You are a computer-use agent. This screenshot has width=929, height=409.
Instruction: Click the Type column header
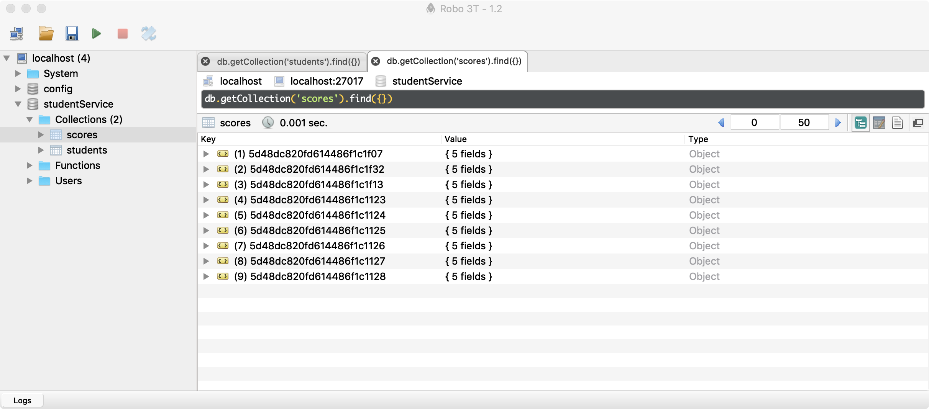807,139
